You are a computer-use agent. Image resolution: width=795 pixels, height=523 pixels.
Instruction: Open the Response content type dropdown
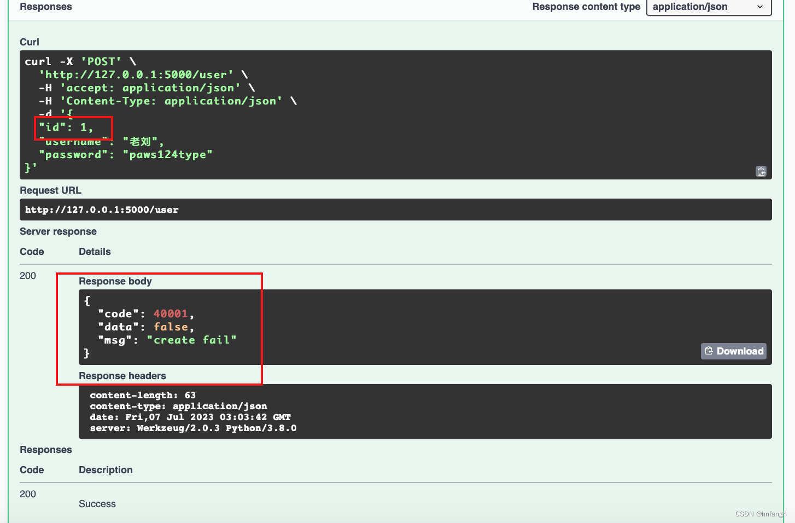(709, 7)
